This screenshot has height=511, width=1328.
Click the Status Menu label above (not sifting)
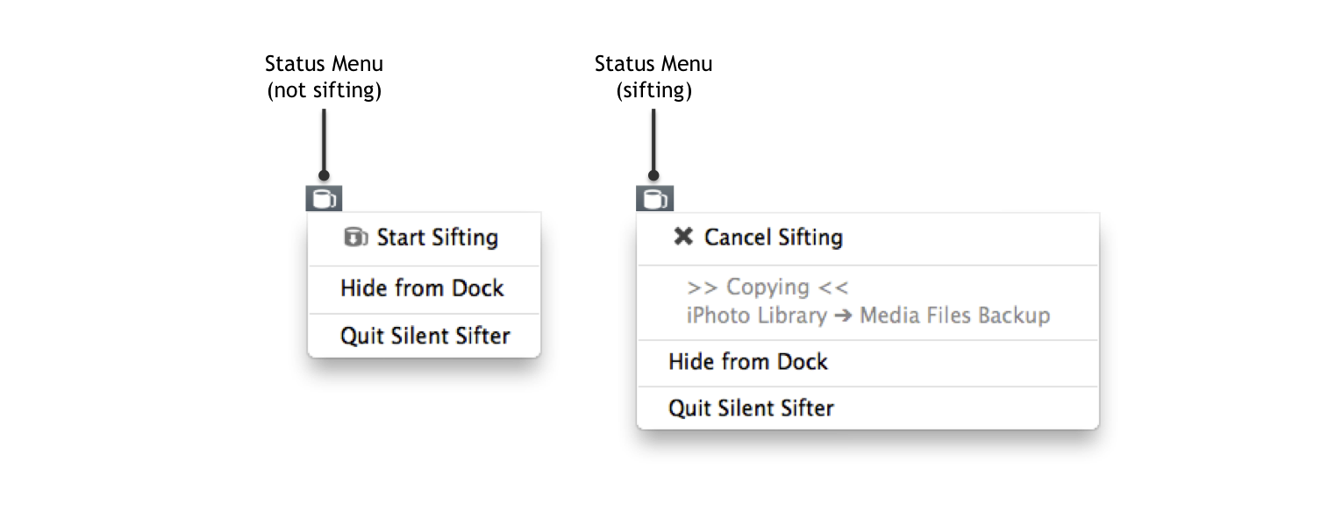pos(324,64)
